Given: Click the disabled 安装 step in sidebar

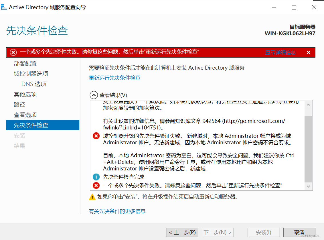Looking at the screenshot, I should click(19, 135).
